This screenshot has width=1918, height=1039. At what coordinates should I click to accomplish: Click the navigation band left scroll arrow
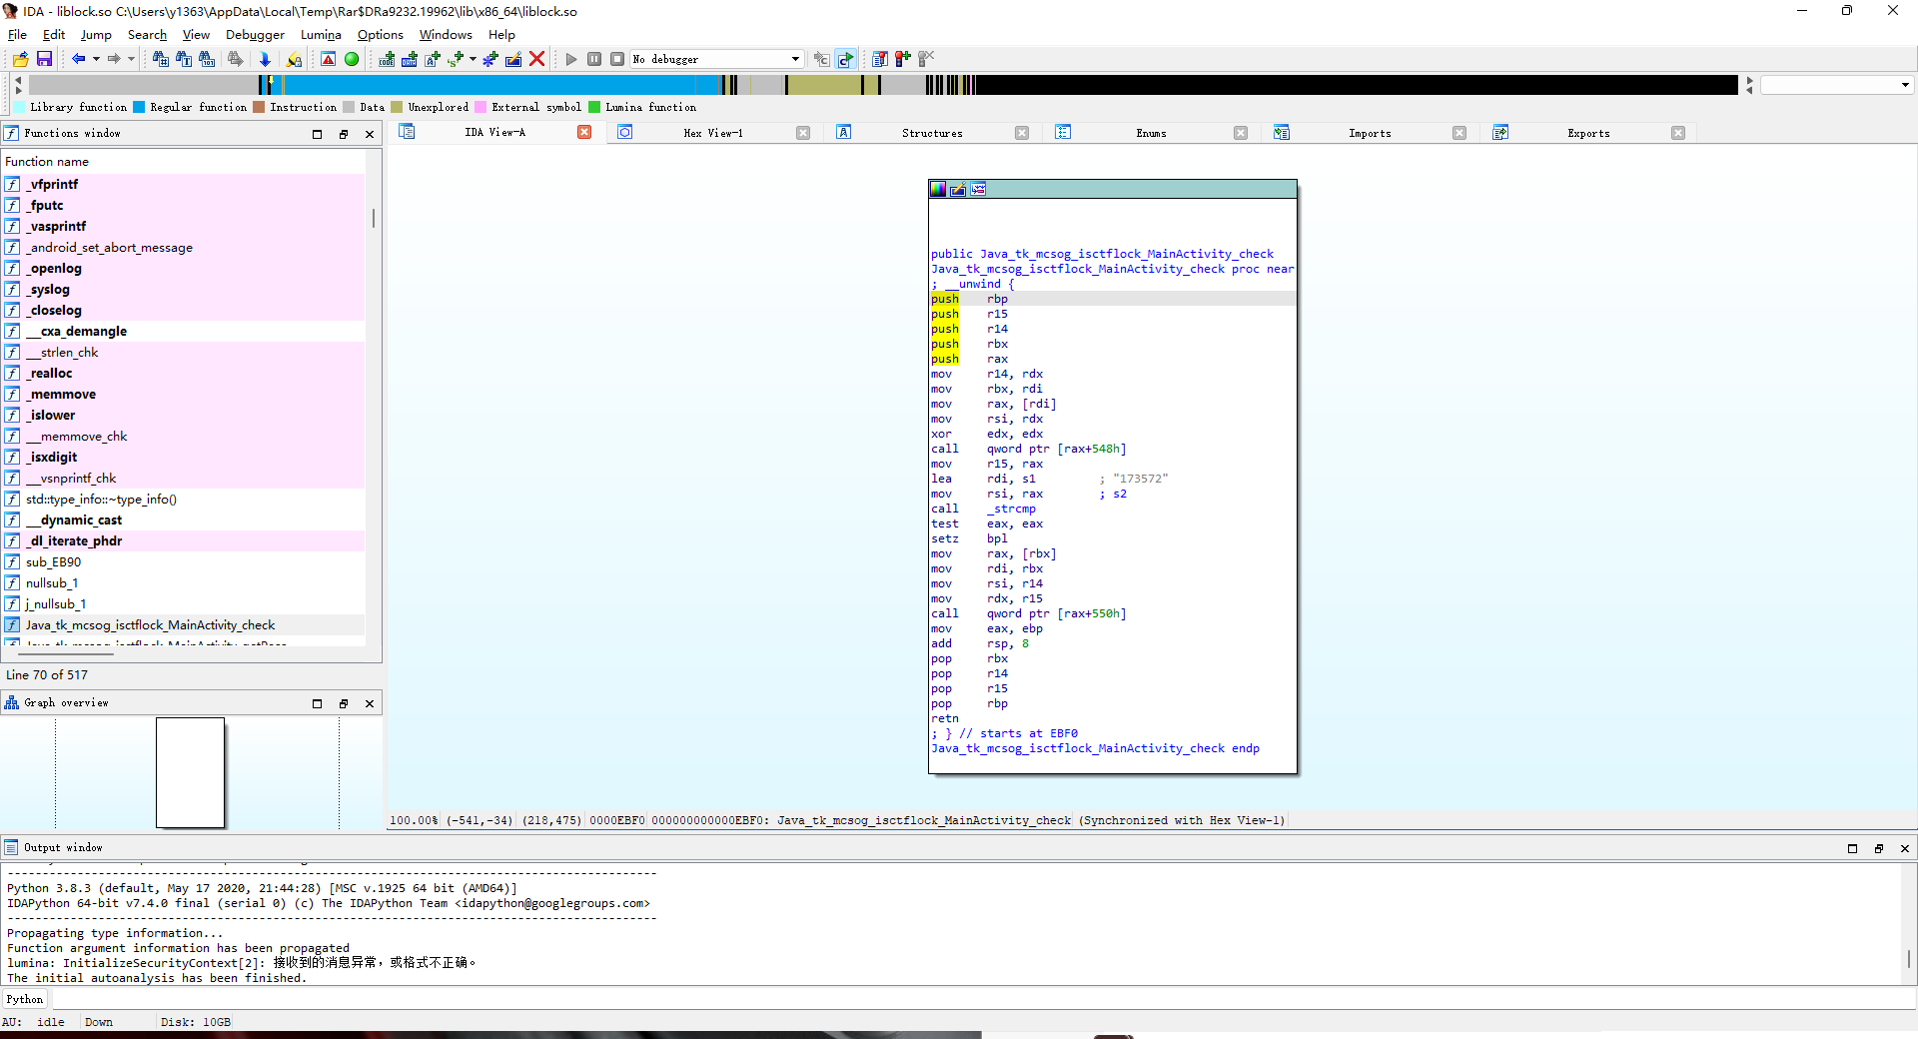point(18,78)
